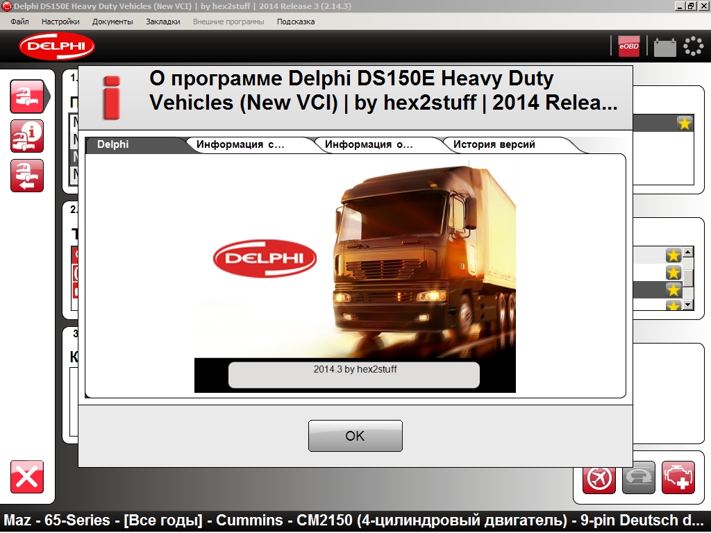
Task: Open the "Информация с..." tab
Action: click(x=240, y=144)
